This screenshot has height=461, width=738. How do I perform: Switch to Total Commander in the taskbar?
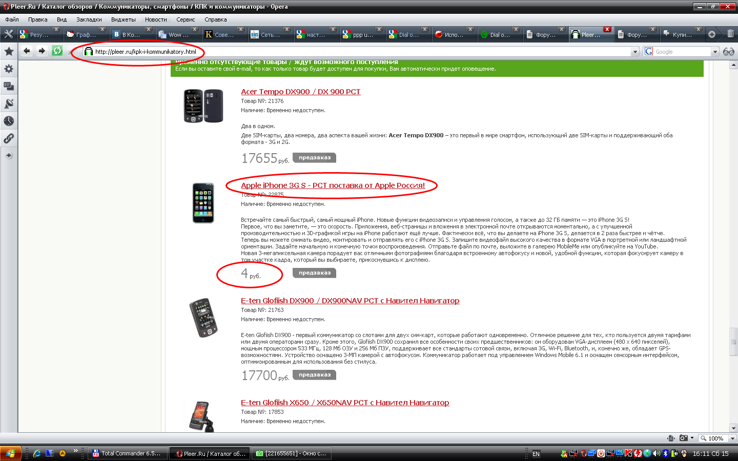[128, 453]
